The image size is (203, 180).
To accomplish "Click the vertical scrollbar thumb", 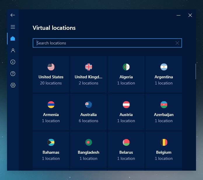I will (x=196, y=71).
